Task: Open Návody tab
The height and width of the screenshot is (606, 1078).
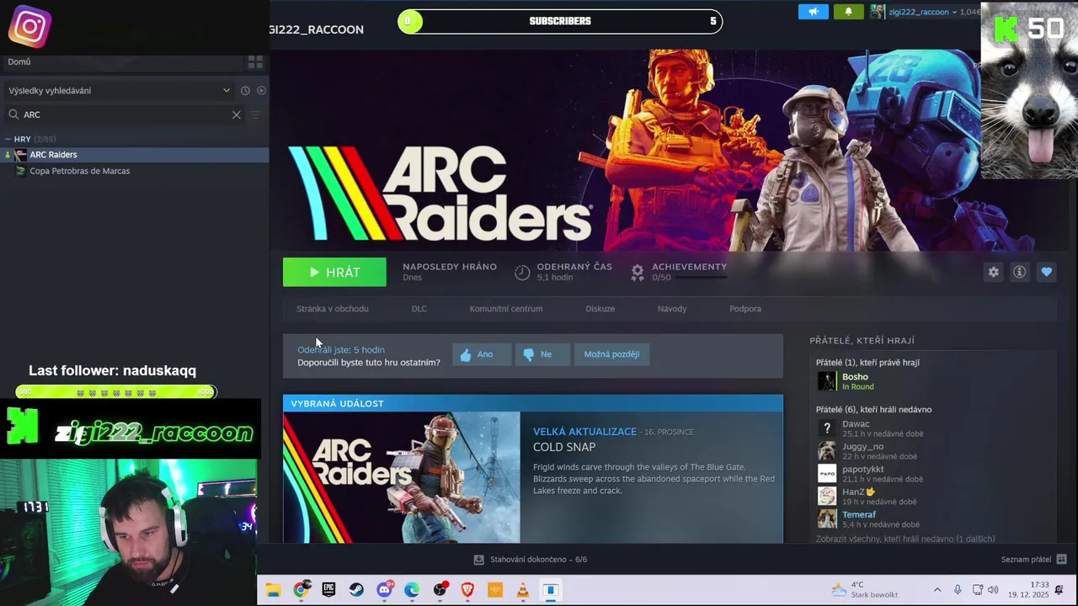Action: (672, 309)
